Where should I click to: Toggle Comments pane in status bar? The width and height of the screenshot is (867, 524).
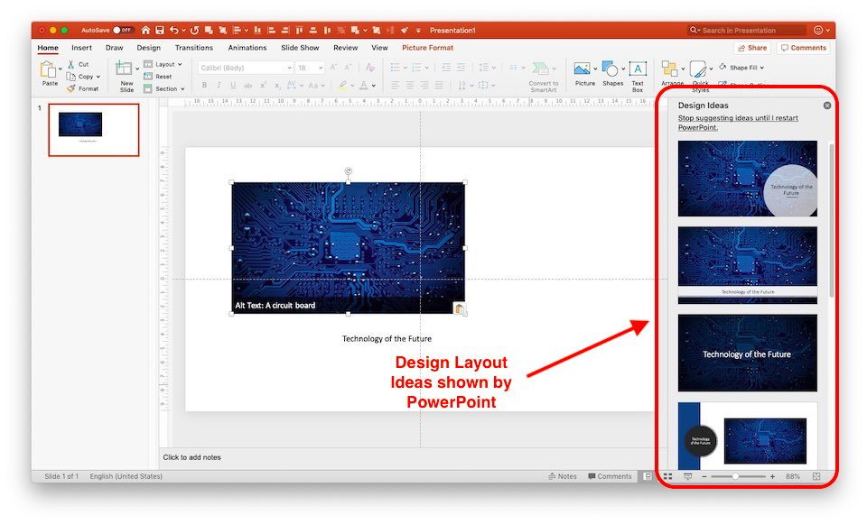tap(610, 476)
